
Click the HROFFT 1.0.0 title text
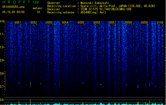[21, 2]
